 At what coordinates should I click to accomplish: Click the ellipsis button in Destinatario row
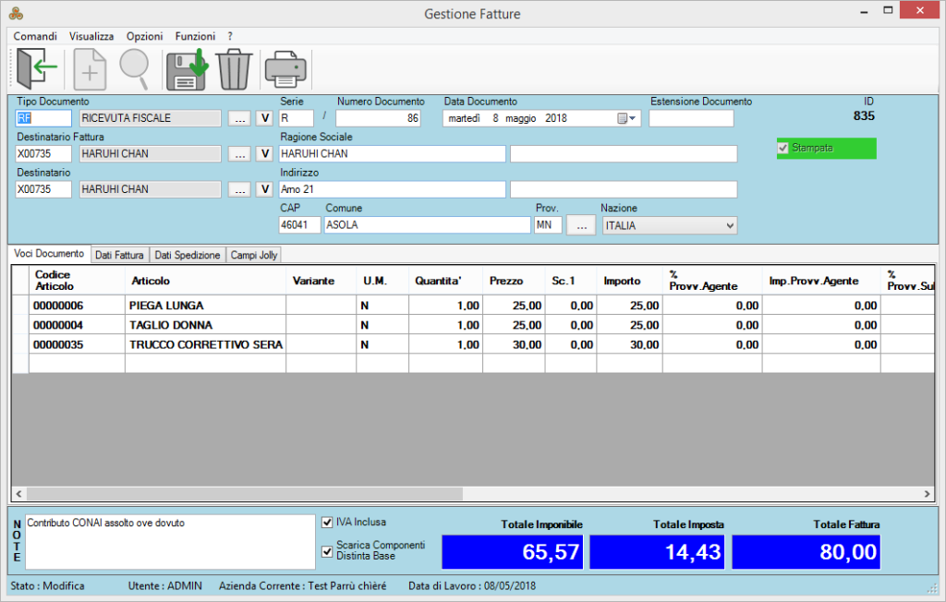point(238,189)
